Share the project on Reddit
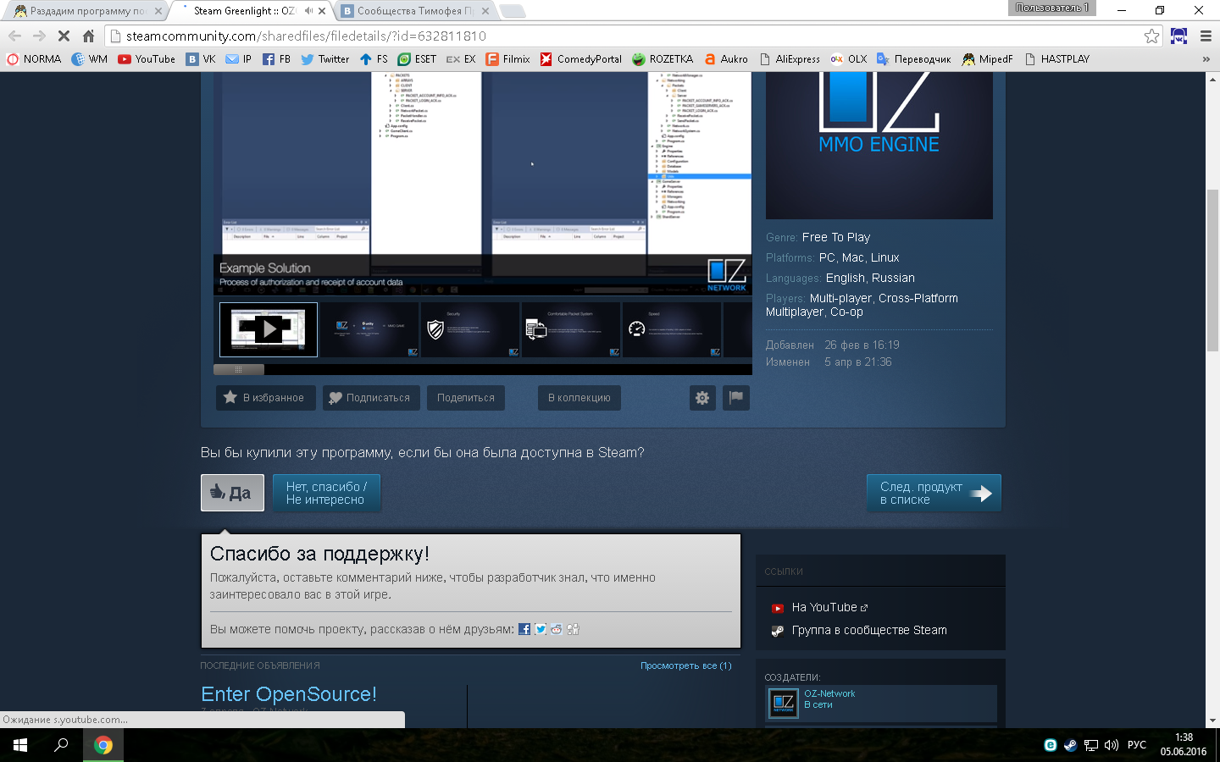 557,629
